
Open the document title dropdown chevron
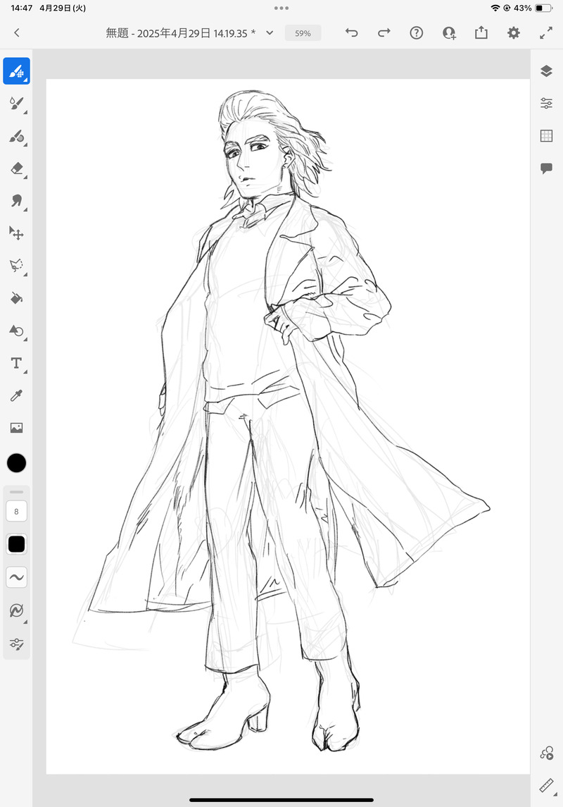point(270,33)
